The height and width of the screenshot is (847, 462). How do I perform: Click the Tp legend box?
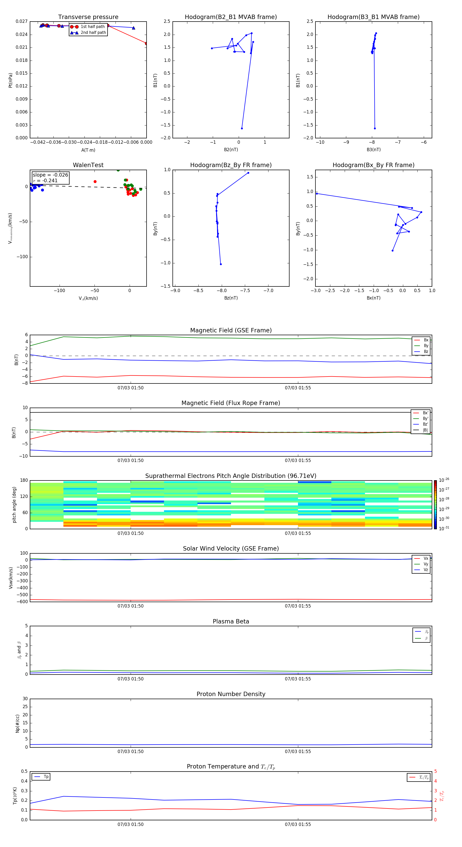click(x=41, y=777)
